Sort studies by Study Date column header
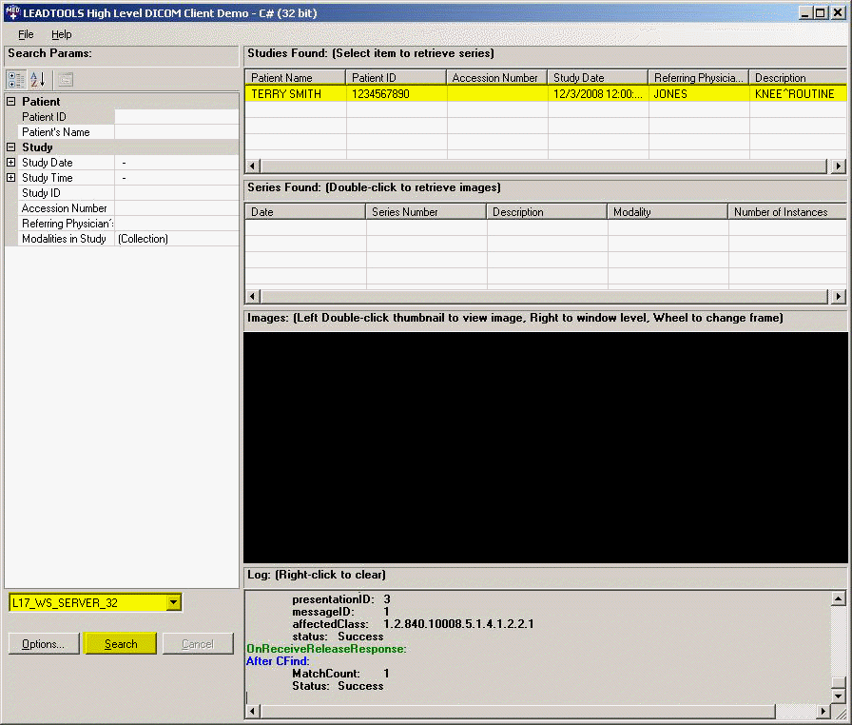Screen dimensions: 852x725 point(597,78)
